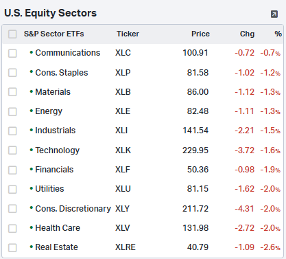Select the Materials row checkbox

(12, 92)
